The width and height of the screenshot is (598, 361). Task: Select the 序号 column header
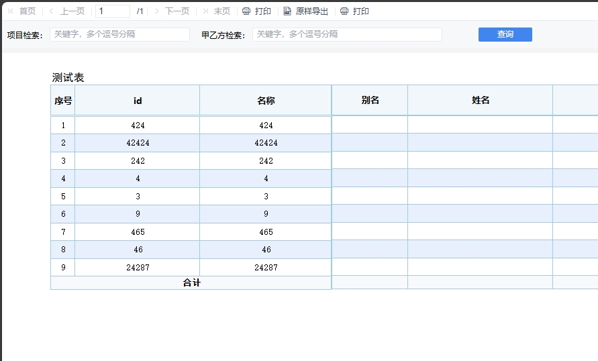click(63, 100)
